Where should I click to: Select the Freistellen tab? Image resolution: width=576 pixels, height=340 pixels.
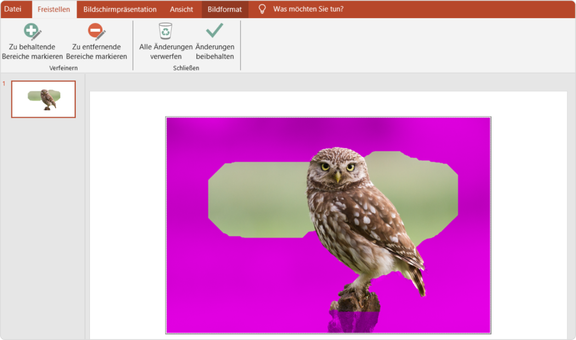[x=53, y=9]
